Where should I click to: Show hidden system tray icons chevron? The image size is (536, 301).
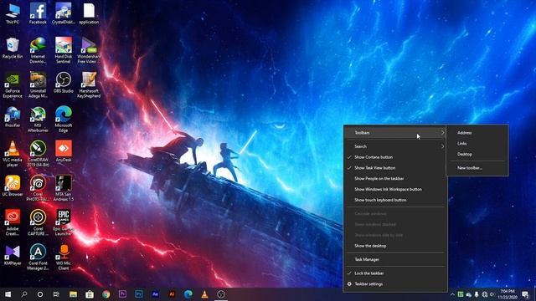point(452,294)
